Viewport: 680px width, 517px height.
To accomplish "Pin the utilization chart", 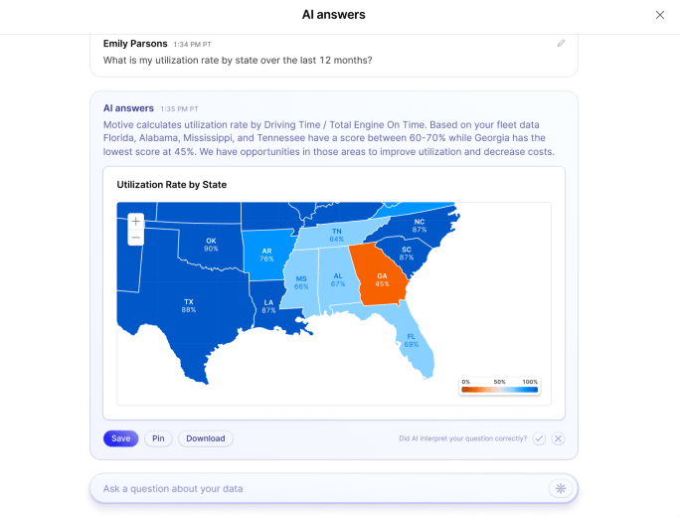I will pos(158,438).
